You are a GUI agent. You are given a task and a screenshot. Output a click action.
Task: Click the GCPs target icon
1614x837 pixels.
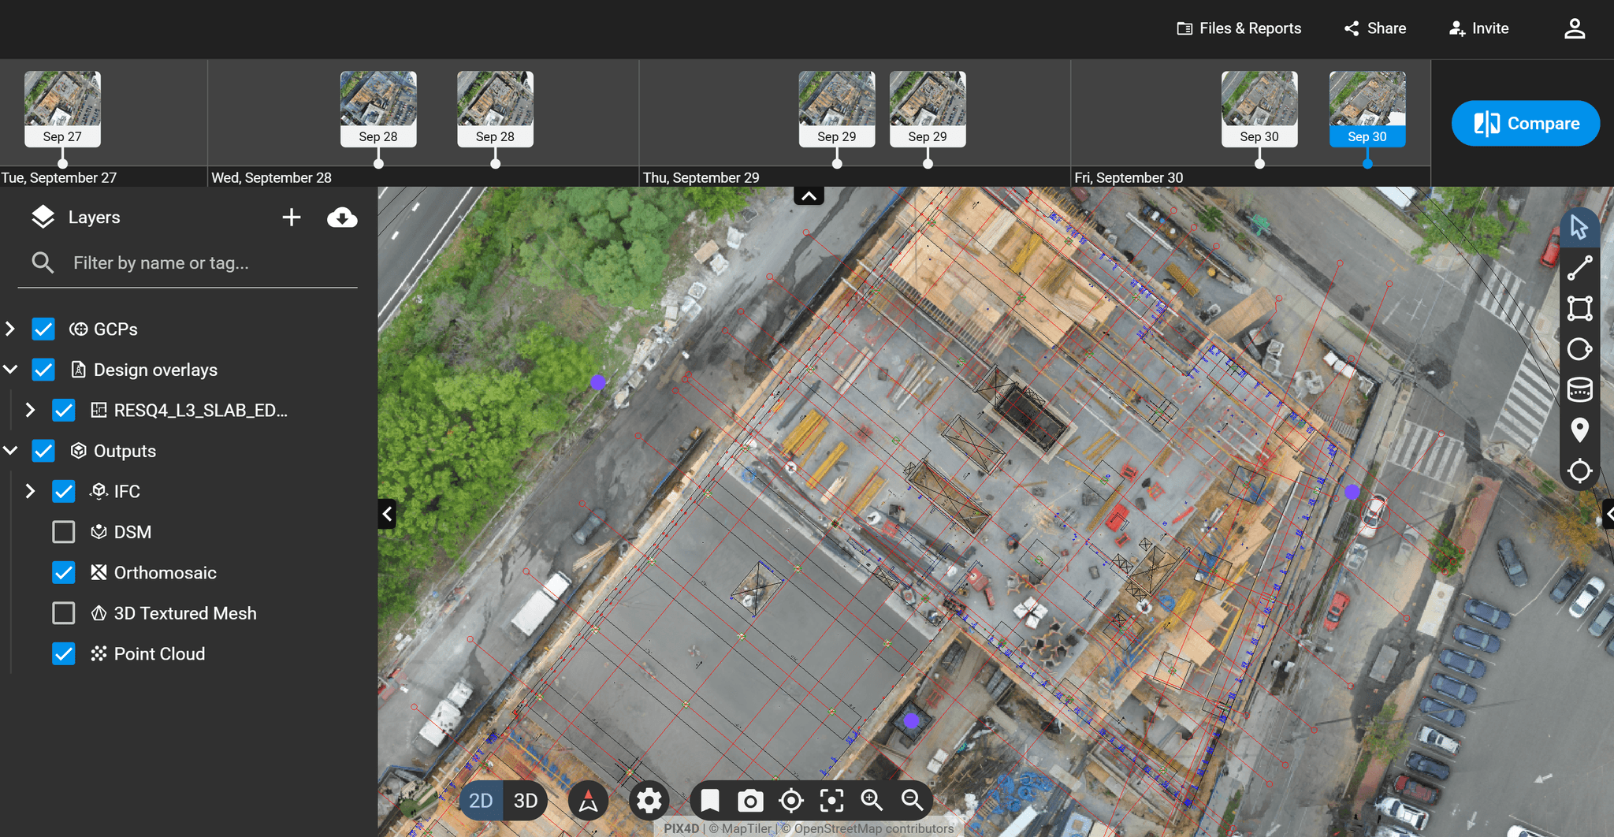78,329
